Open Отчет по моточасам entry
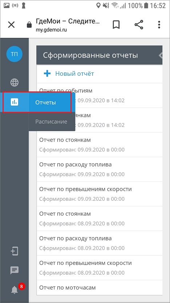170x303 pixels. point(100,288)
